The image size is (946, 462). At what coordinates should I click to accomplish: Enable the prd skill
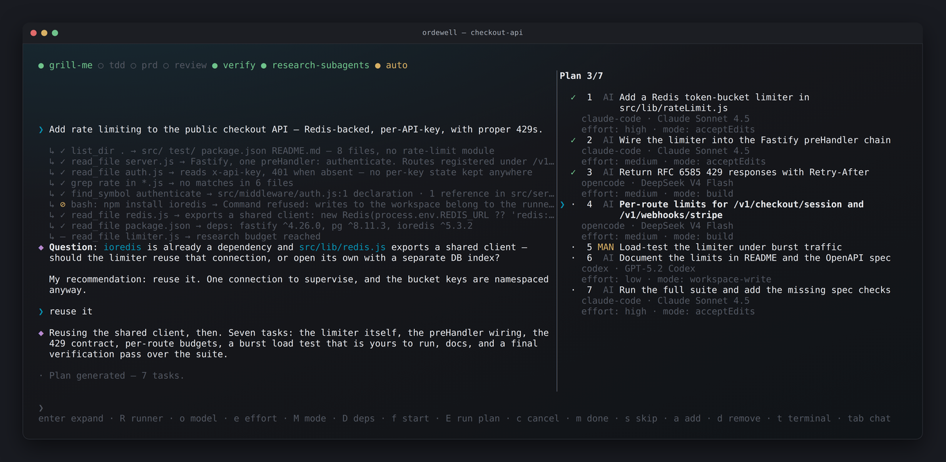(x=144, y=66)
